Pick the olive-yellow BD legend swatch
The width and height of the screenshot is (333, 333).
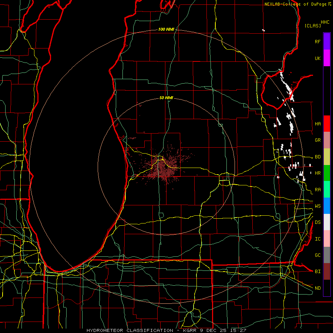(327, 157)
